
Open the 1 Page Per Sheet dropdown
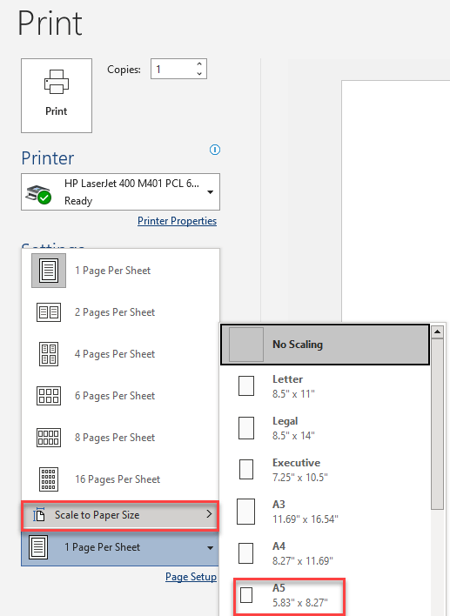point(120,547)
